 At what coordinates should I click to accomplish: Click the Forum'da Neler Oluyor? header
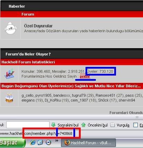pyautogui.click(x=28, y=54)
